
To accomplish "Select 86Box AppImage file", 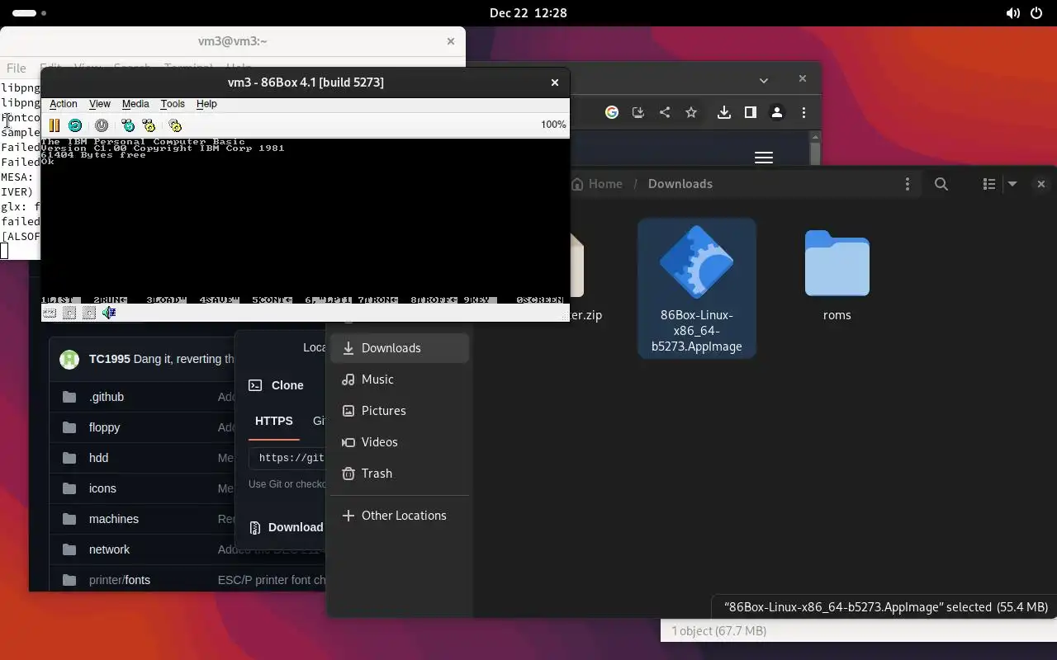I will click(x=696, y=288).
